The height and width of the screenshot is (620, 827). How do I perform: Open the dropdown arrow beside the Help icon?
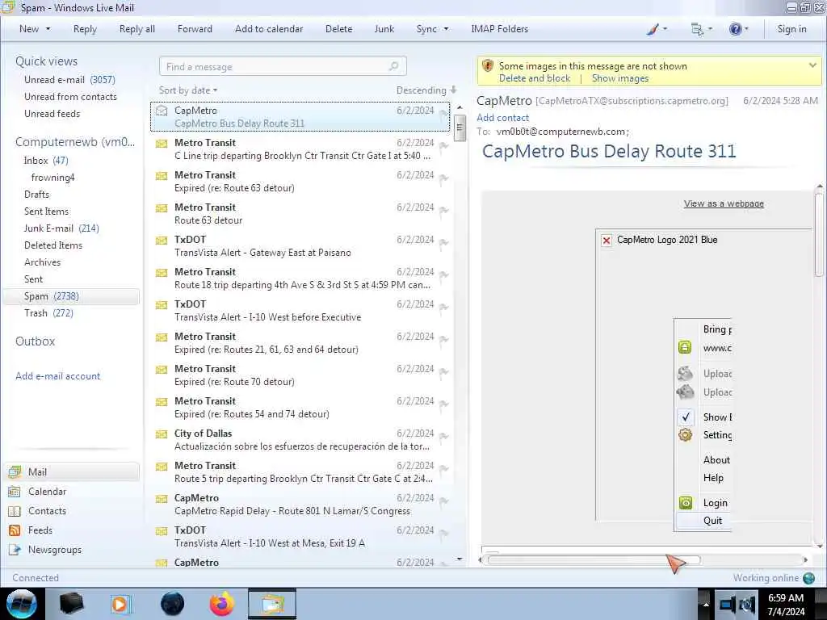coord(746,30)
